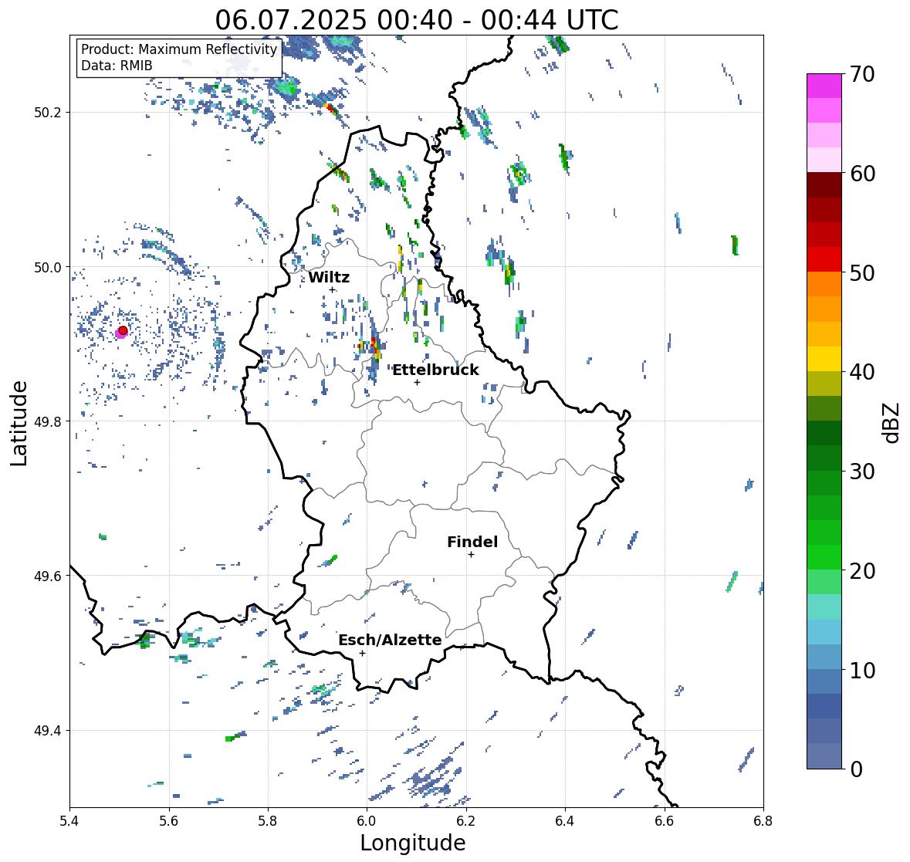Screen dimensions: 910x862
Task: Click the Ettelbruck cross marker
Action: pos(417,382)
